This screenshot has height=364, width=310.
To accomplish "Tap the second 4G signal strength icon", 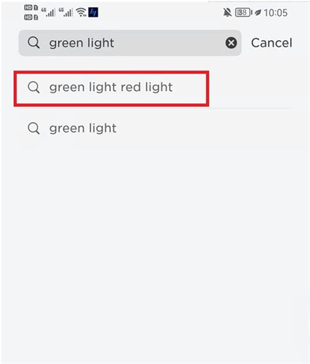I will [x=65, y=12].
